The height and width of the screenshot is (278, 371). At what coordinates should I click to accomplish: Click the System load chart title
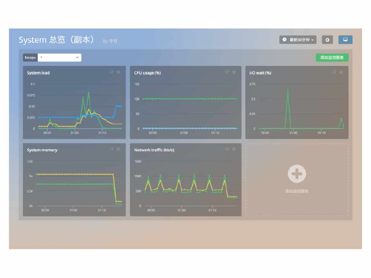(x=38, y=73)
